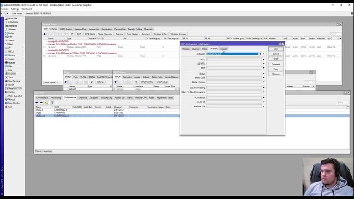Open Switch in the sidebar
The height and width of the screenshot is (199, 354).
(x=11, y=40)
